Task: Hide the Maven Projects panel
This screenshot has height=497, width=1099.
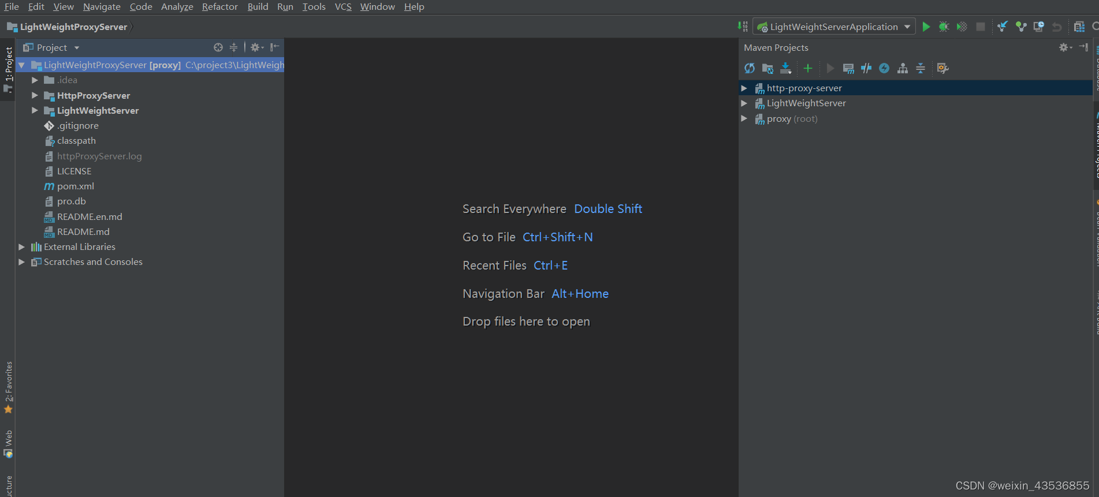Action: point(1083,47)
